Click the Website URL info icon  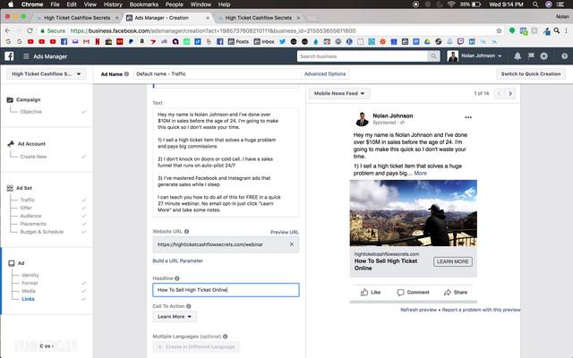pos(187,231)
